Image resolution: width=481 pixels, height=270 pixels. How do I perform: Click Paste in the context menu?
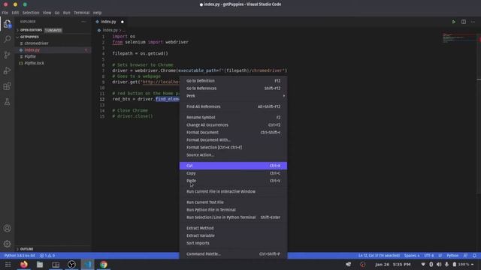click(x=233, y=181)
